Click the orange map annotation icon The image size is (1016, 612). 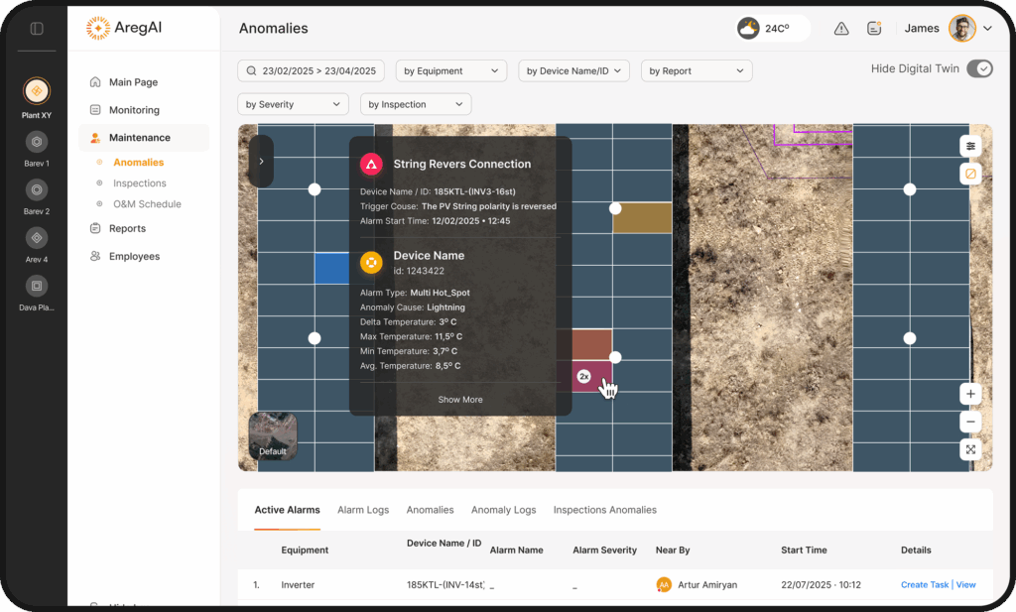970,174
